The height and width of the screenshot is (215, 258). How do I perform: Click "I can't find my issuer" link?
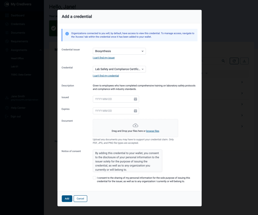coord(104,58)
